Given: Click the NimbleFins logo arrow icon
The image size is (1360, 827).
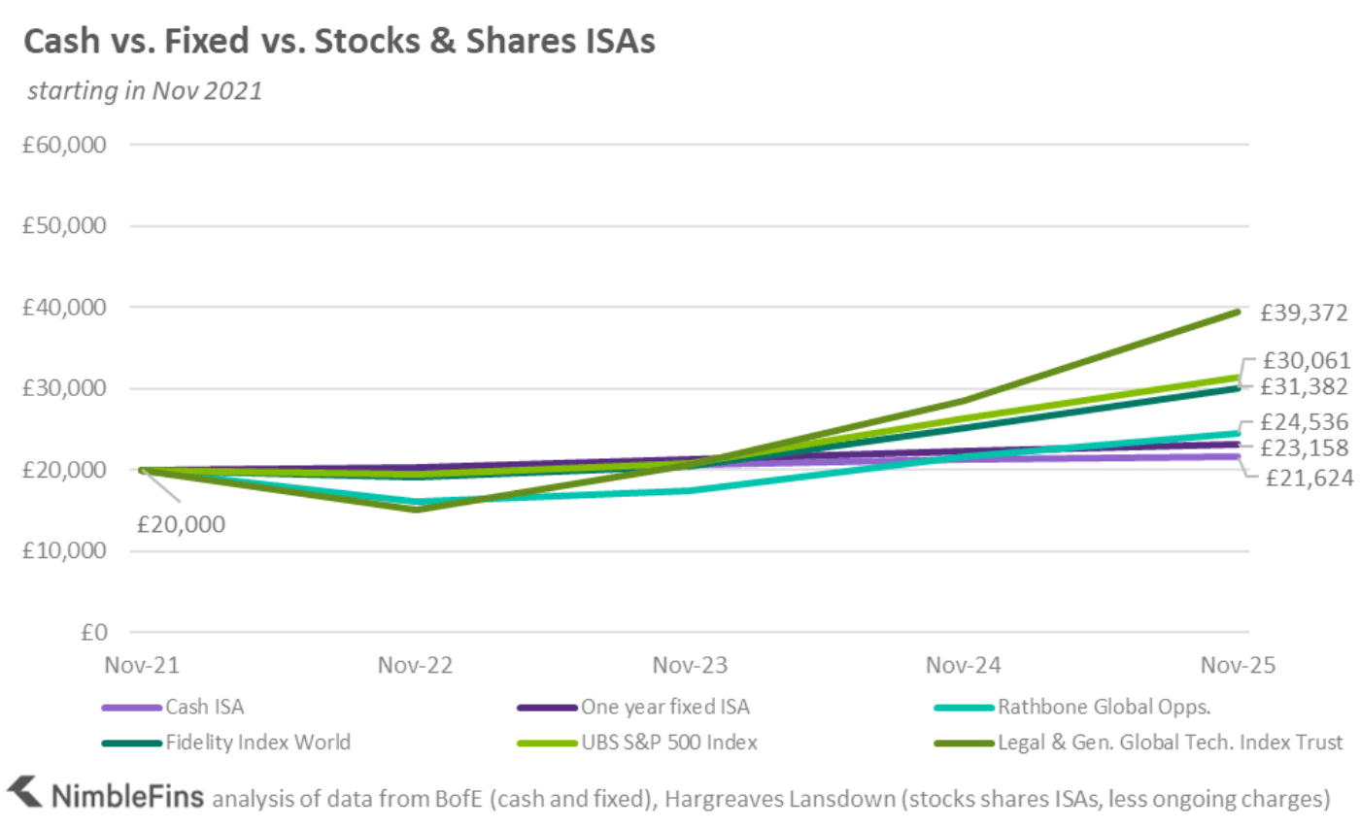Looking at the screenshot, I should point(23,793).
